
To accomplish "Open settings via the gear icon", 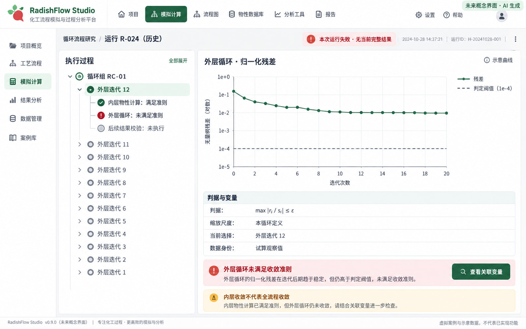I will [419, 15].
